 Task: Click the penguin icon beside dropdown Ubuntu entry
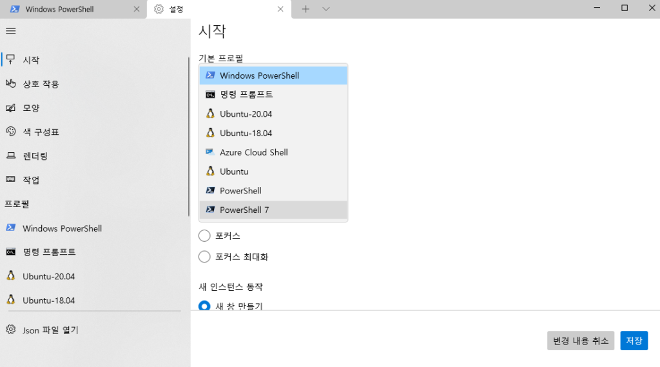[x=210, y=171]
